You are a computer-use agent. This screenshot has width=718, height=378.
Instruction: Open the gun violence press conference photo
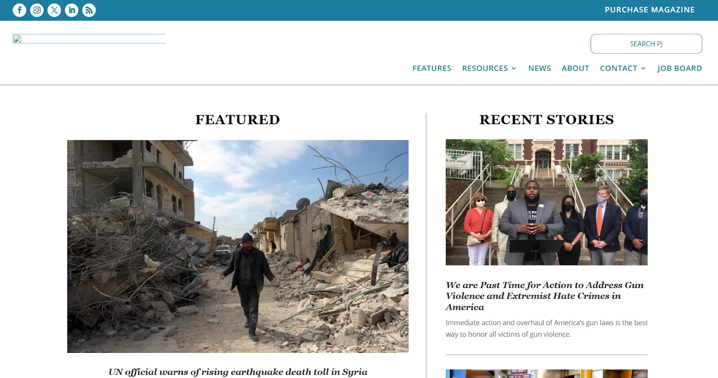(547, 202)
